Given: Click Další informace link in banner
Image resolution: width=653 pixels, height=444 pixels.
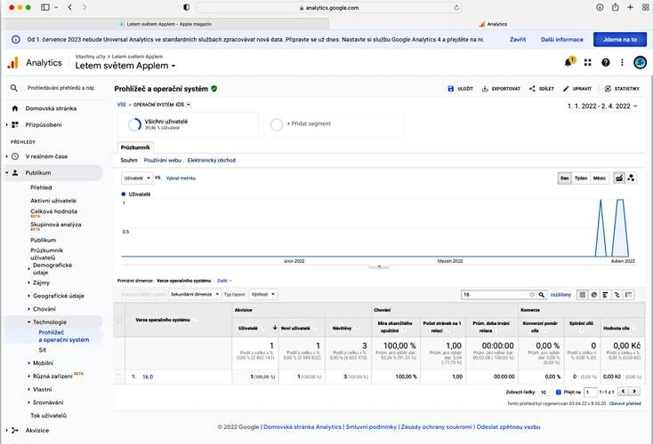Looking at the screenshot, I should tap(561, 39).
